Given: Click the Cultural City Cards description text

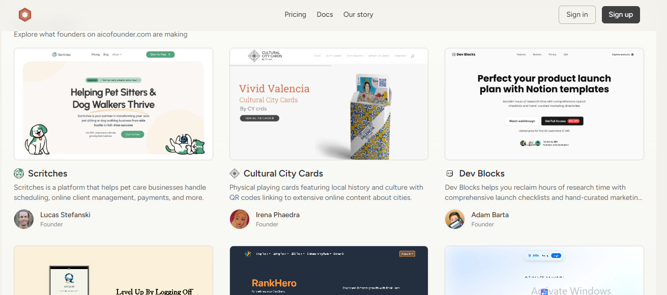Looking at the screenshot, I should pos(326,192).
